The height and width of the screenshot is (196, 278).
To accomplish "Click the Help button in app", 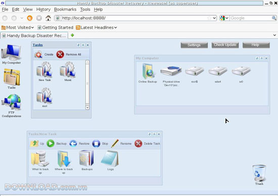I will click(256, 45).
